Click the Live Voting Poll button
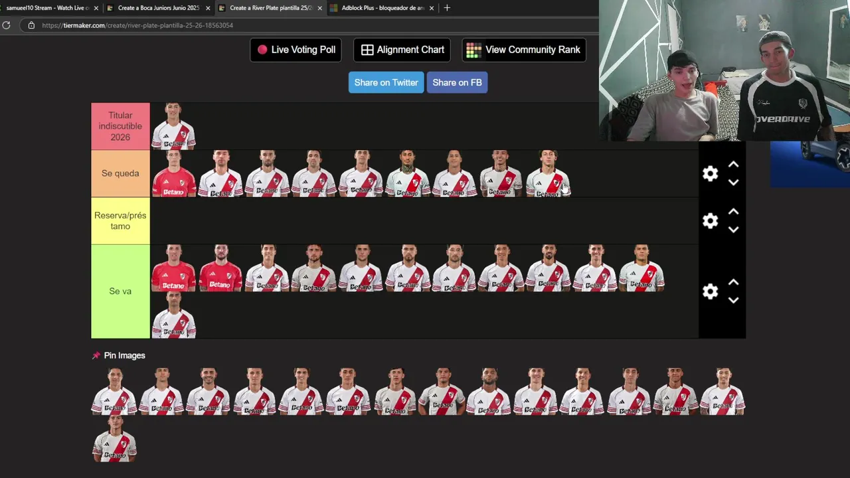This screenshot has height=478, width=850. tap(296, 50)
